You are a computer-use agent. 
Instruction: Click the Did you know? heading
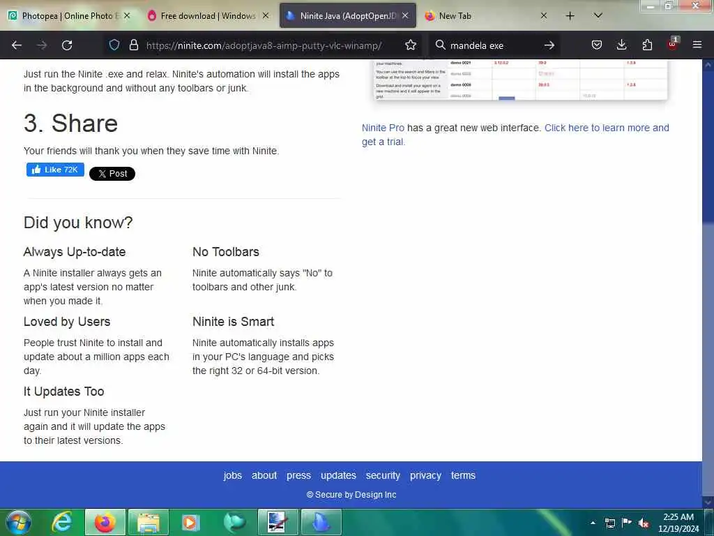[x=78, y=223]
